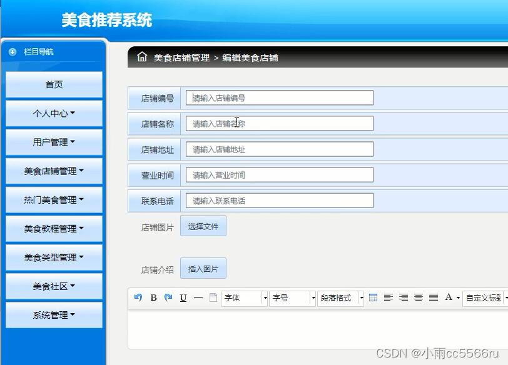Click the home icon in the breadcrumb
508x365 pixels.
click(142, 57)
